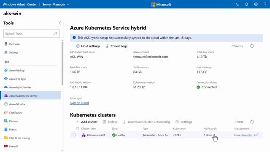
Task: Click the Connected status value
Action: 207,87
